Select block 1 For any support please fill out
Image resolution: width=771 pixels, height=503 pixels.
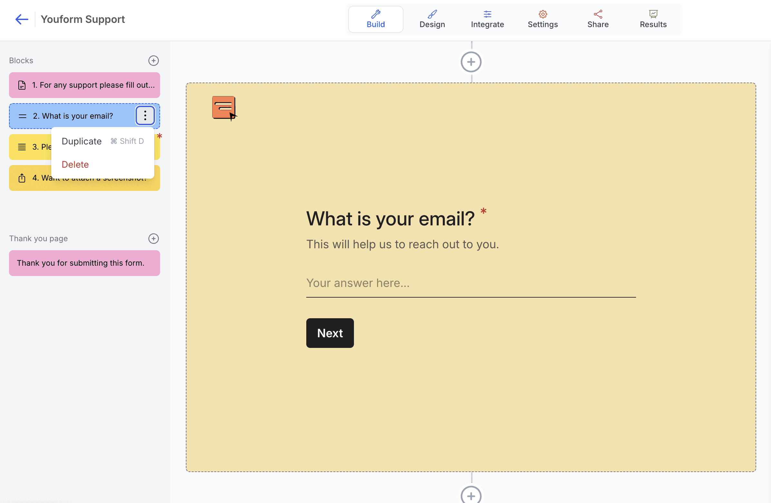pos(85,85)
